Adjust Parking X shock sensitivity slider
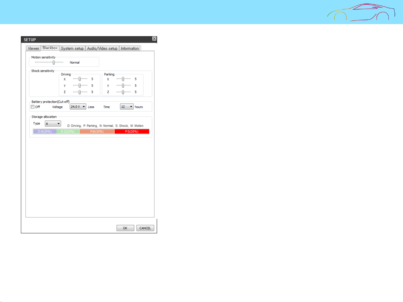This screenshot has height=302, width=403. tap(124, 79)
